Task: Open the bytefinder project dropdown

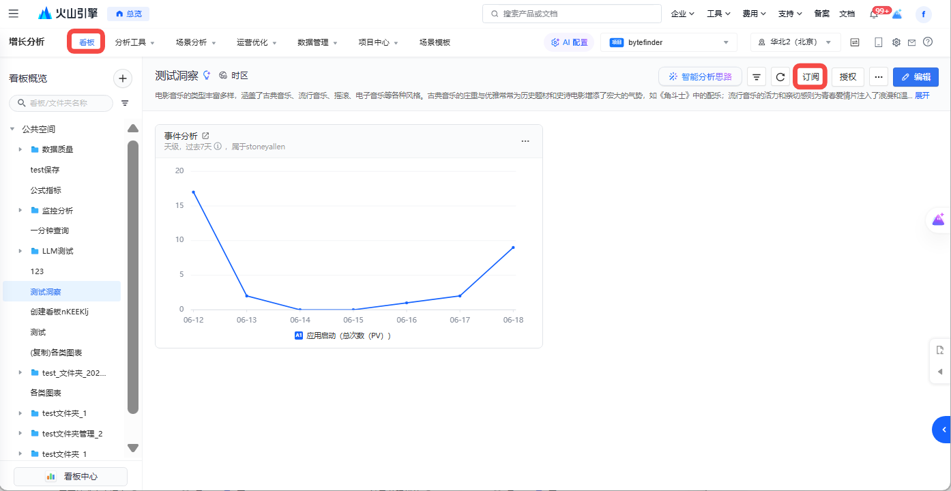Action: point(669,42)
